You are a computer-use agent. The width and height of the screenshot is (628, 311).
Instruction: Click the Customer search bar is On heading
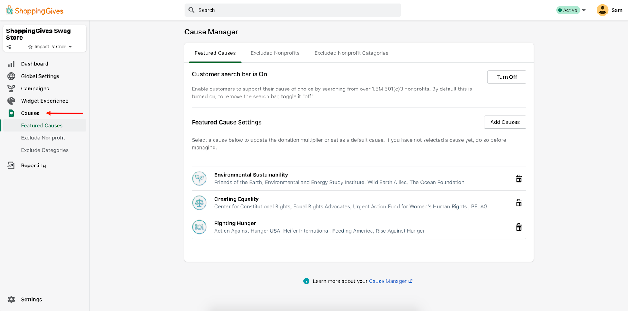[229, 74]
